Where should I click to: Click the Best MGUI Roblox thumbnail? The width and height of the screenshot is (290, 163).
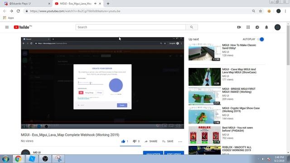[204, 135]
